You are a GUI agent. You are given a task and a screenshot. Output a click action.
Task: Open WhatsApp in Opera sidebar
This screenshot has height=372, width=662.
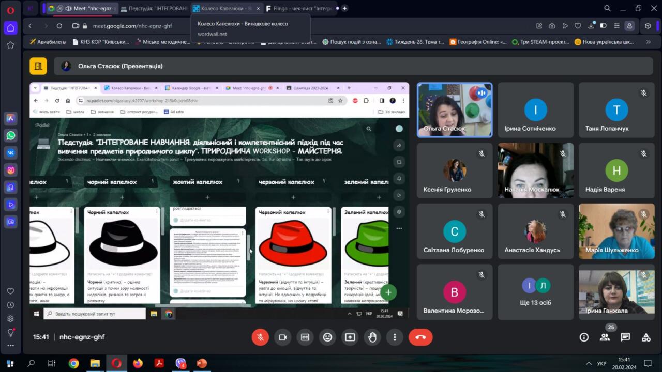[11, 136]
